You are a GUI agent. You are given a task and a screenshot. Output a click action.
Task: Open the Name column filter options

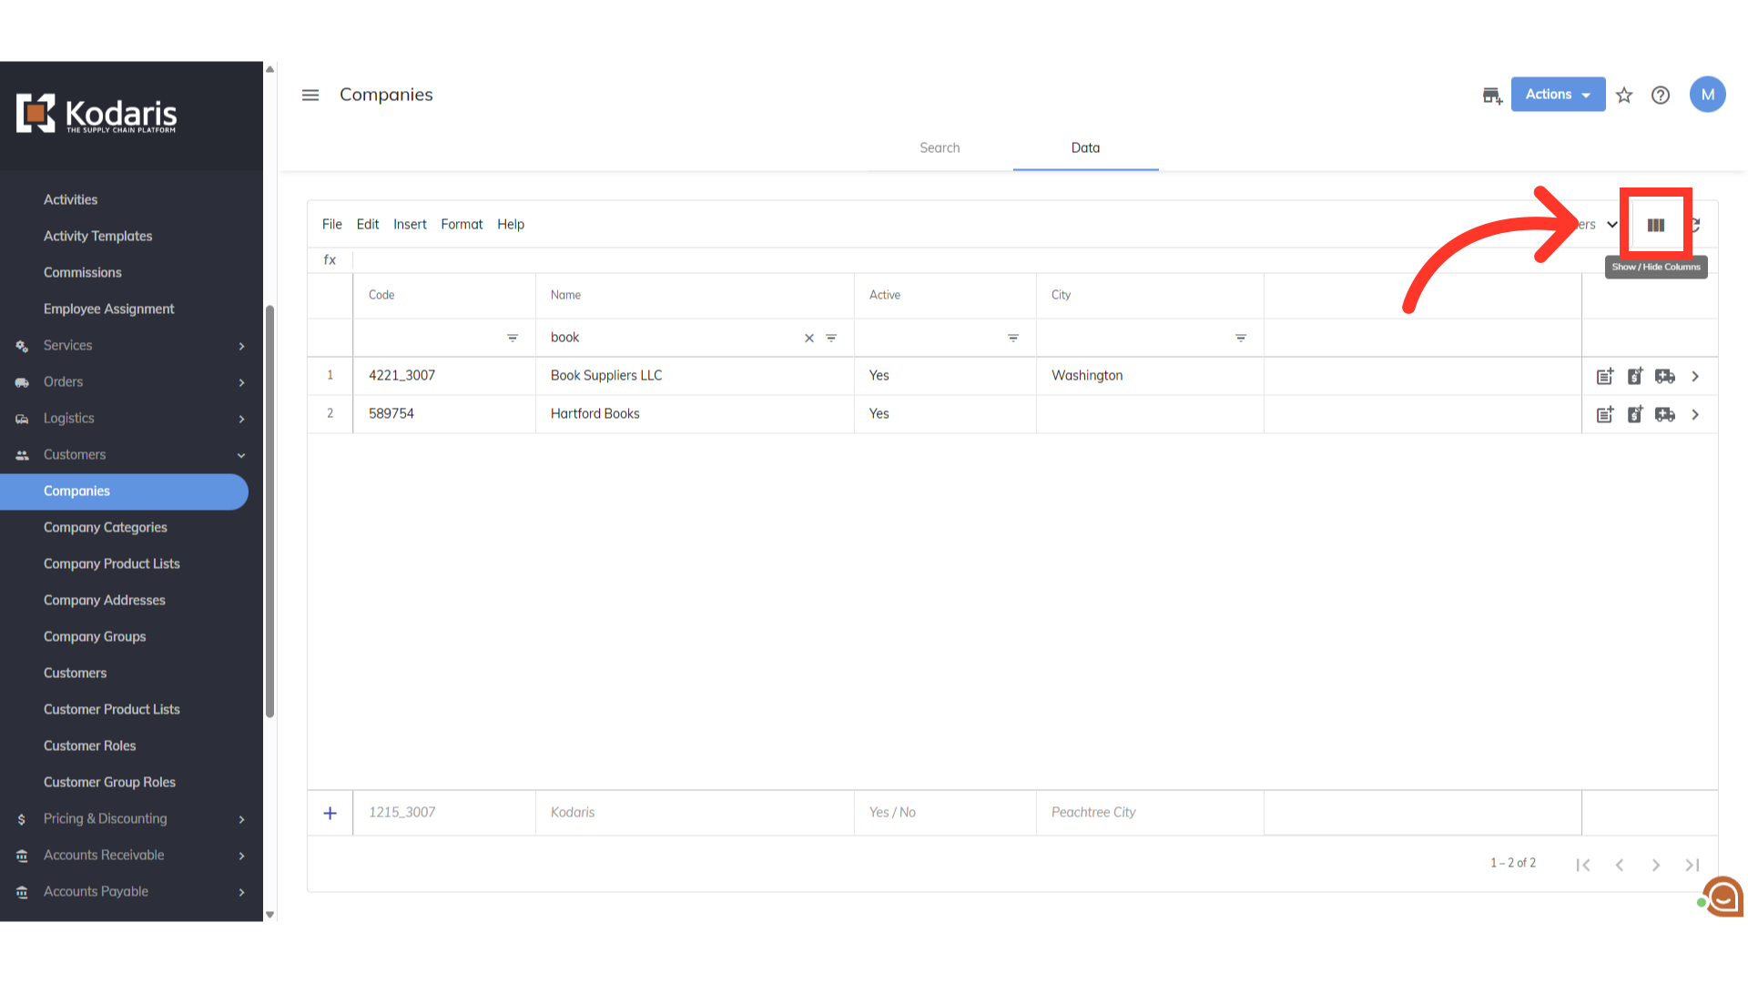tap(831, 338)
